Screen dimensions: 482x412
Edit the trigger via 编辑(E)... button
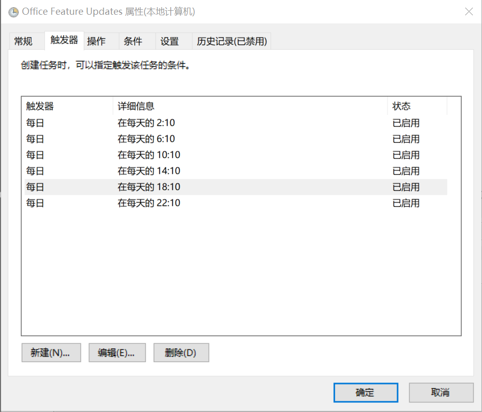coord(117,352)
